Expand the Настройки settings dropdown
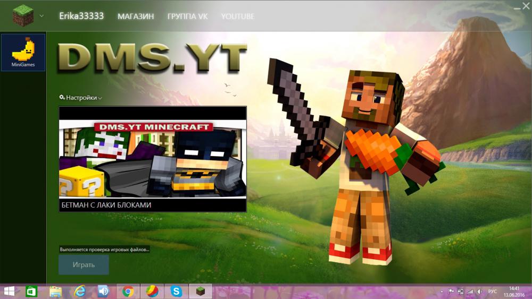 [x=81, y=98]
